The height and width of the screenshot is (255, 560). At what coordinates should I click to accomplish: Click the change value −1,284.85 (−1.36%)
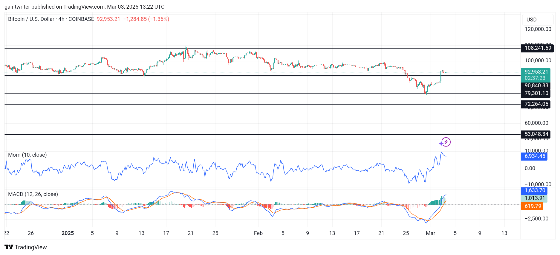(x=146, y=19)
